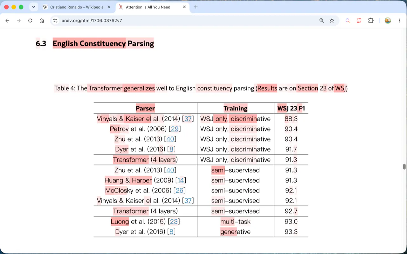Open the browser home page
407x254 pixels.
42,21
